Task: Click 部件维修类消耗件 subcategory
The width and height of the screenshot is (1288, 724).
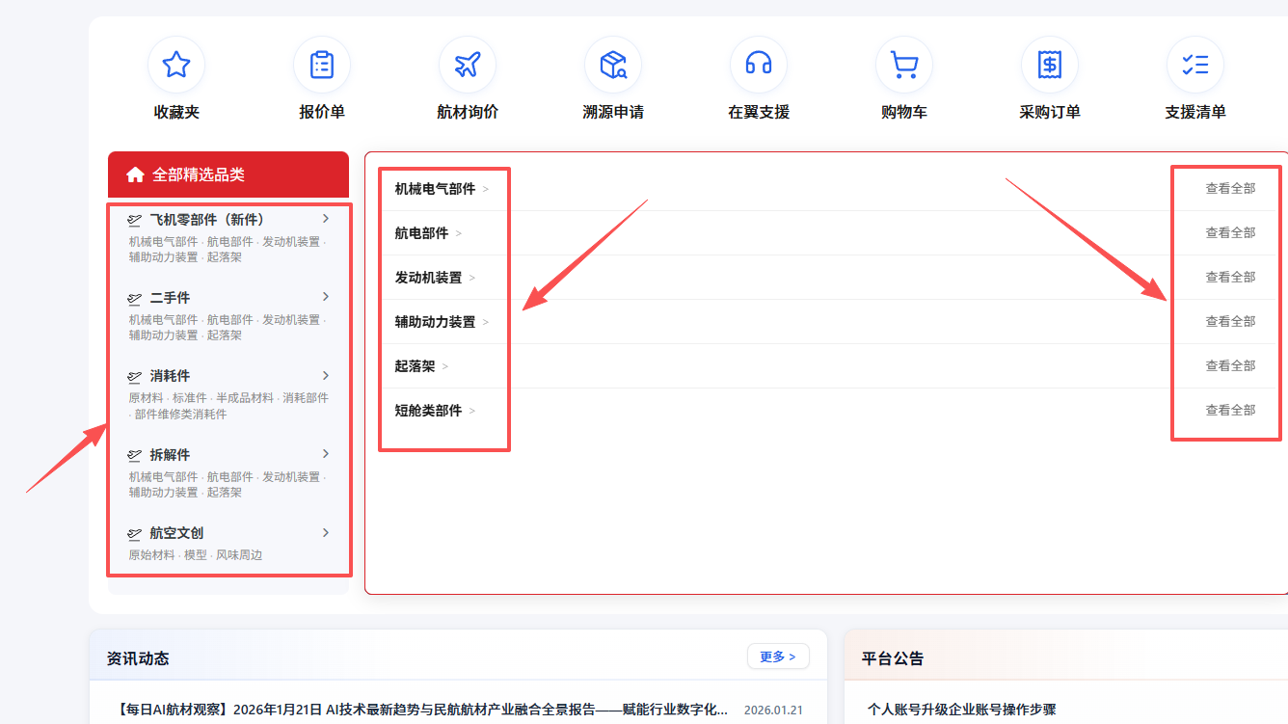Action: click(181, 415)
